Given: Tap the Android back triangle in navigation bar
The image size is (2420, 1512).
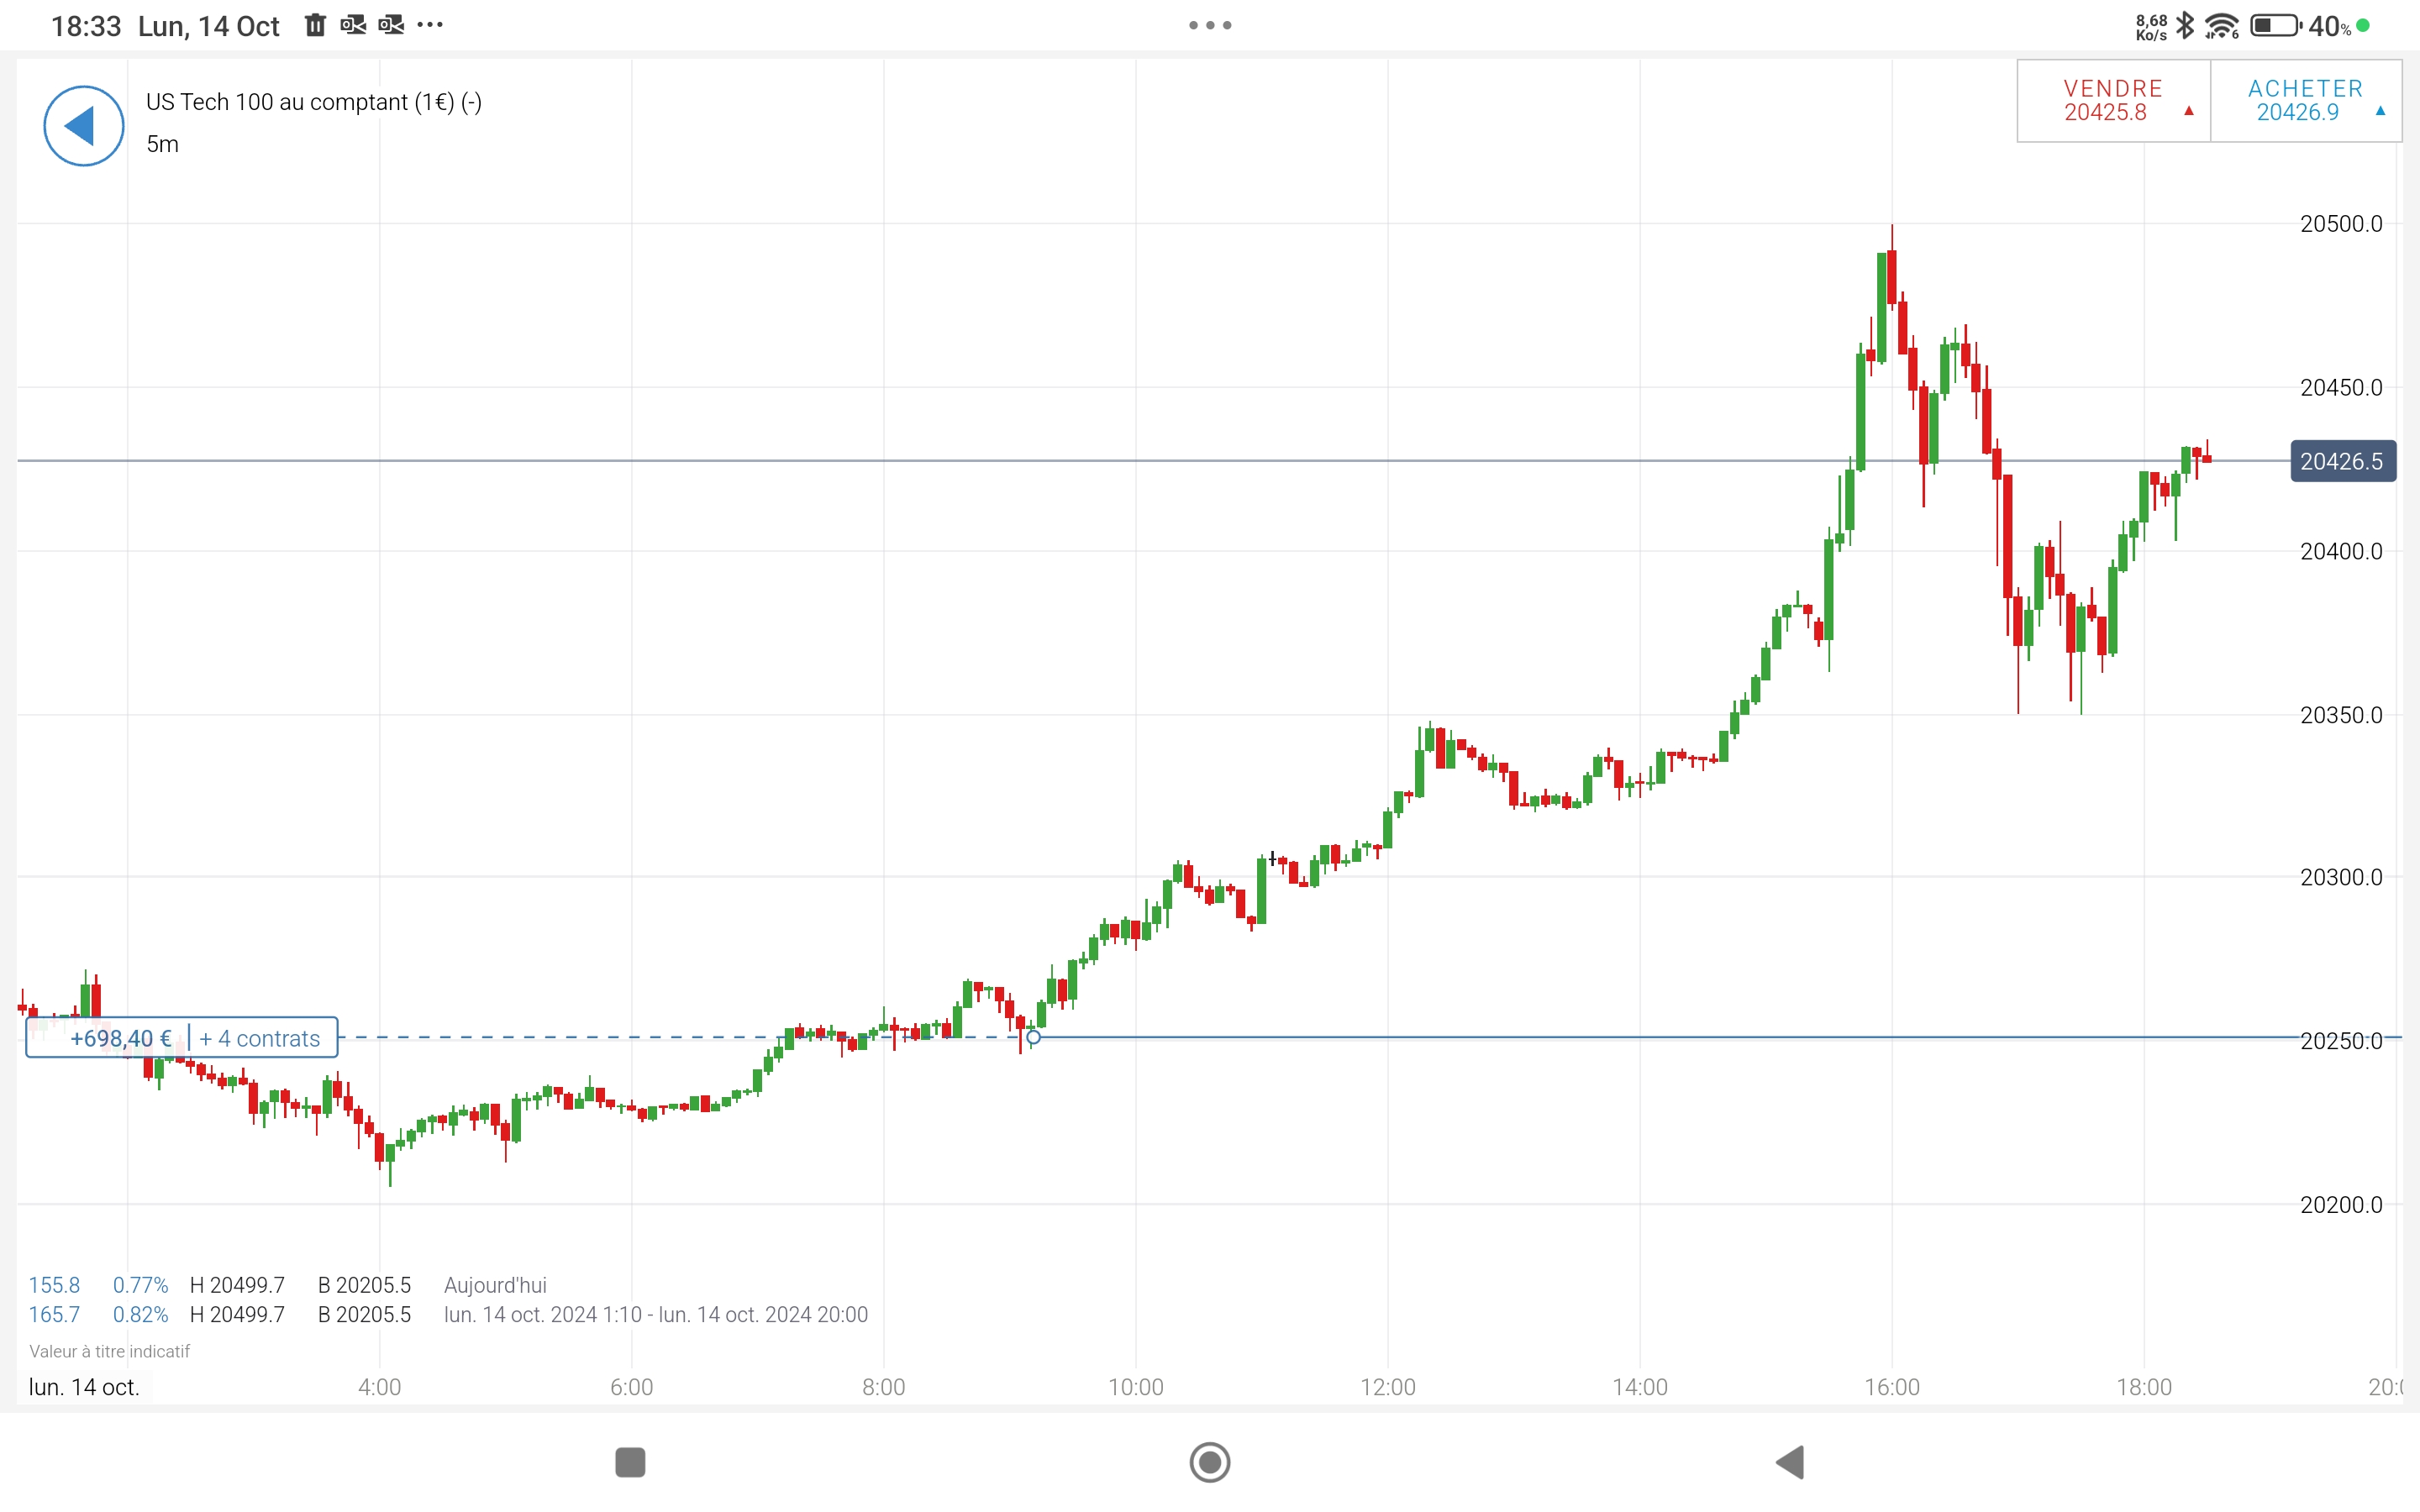Looking at the screenshot, I should tap(1790, 1462).
